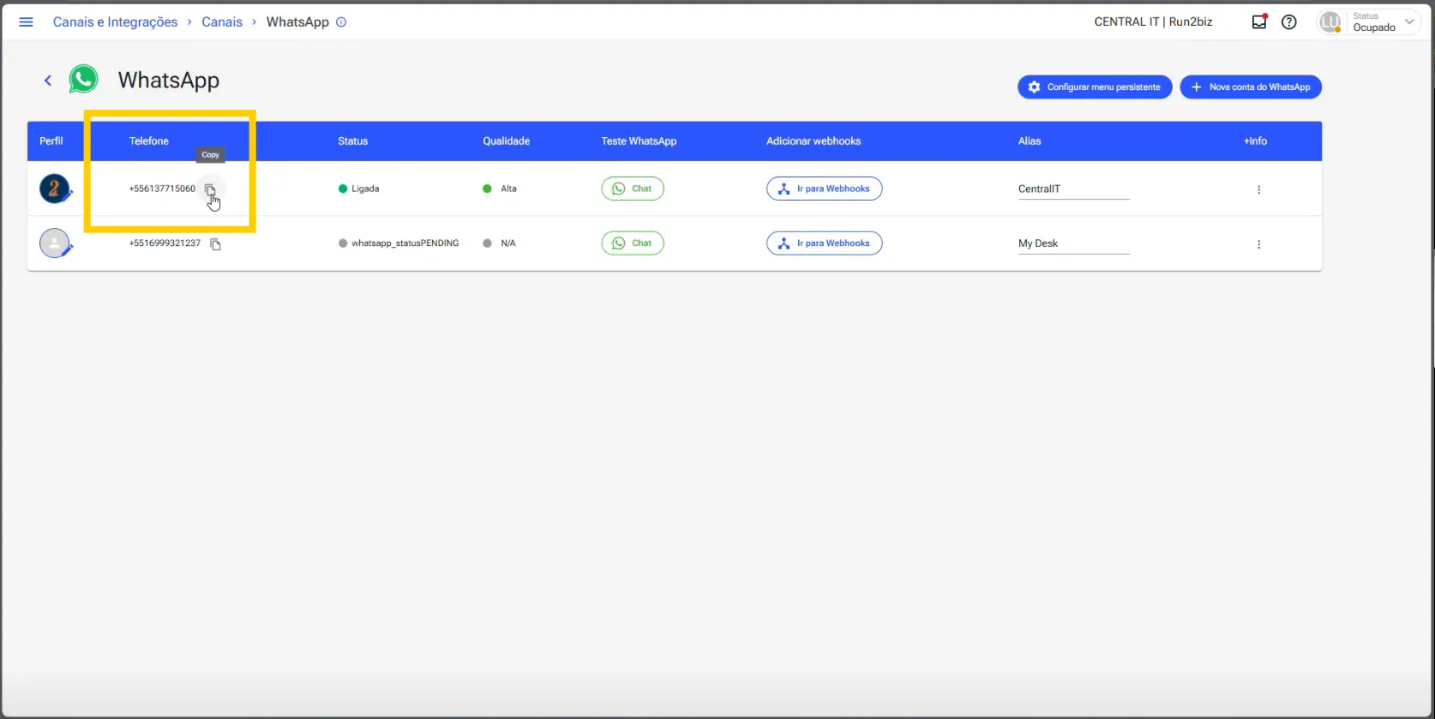Screen dimensions: 1435x719
Task: Click the +Info column header
Action: point(1255,141)
